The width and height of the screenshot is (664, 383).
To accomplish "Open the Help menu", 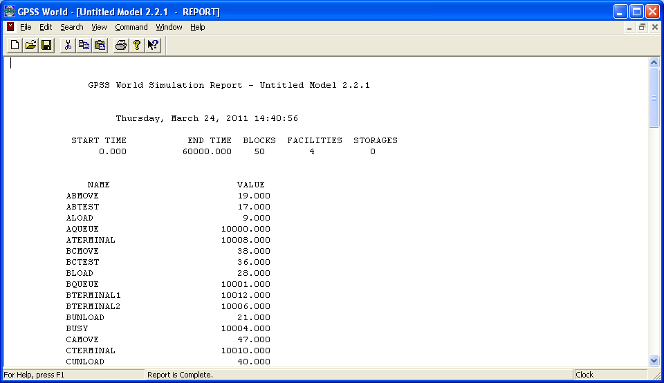I will pos(197,27).
